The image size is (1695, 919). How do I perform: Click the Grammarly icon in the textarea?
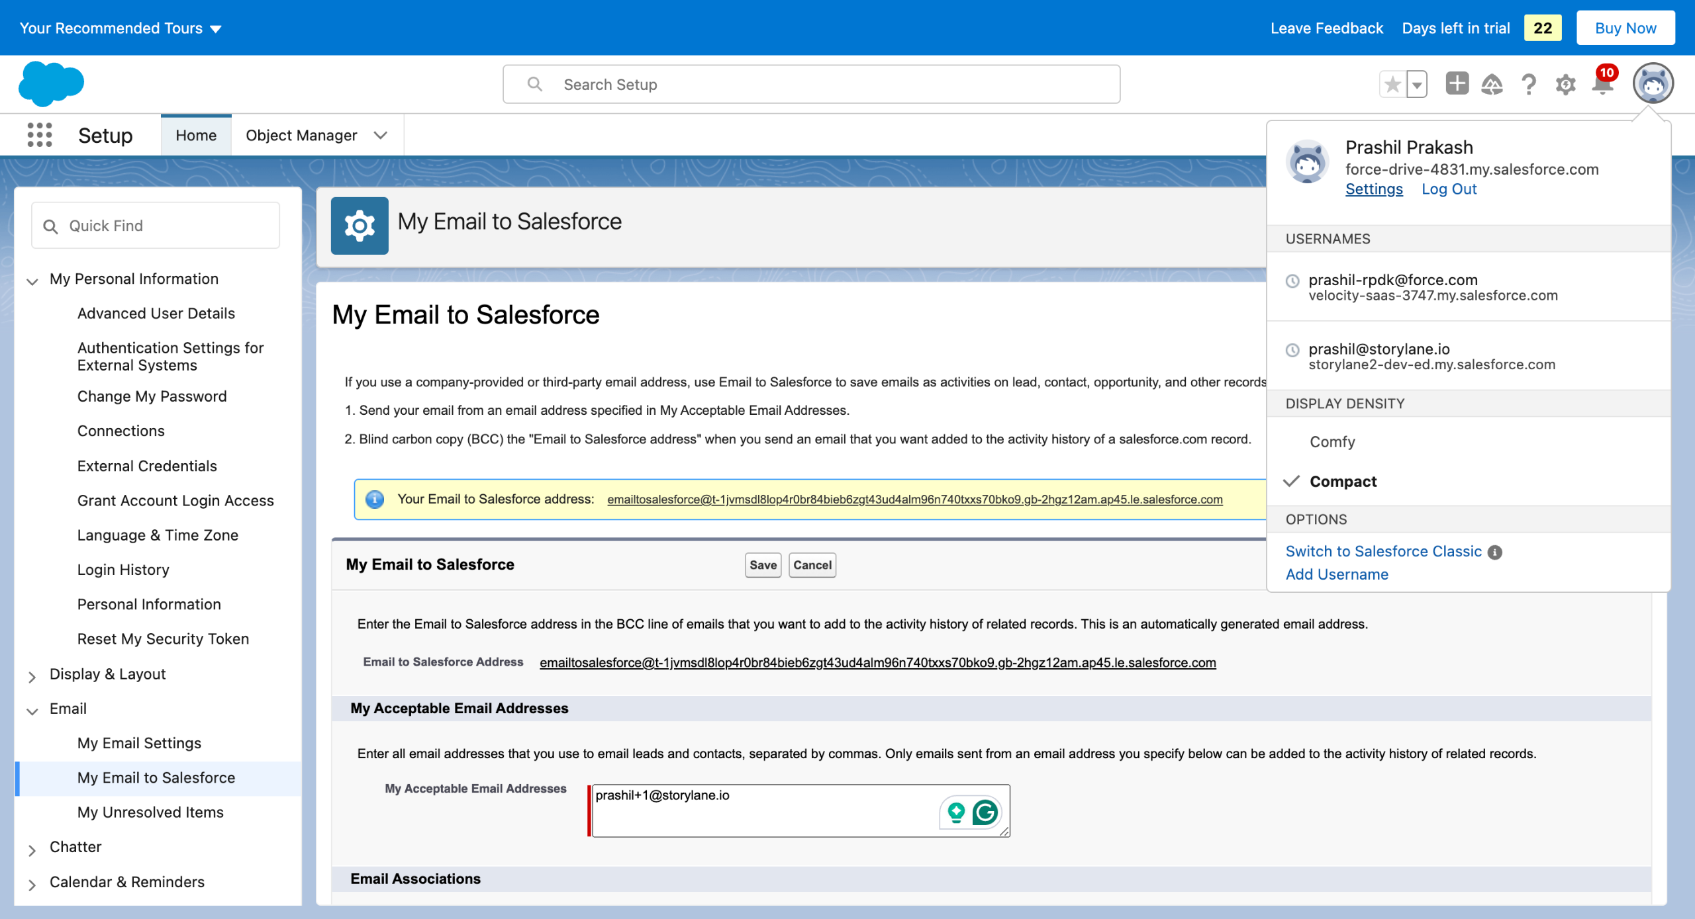[x=985, y=812]
